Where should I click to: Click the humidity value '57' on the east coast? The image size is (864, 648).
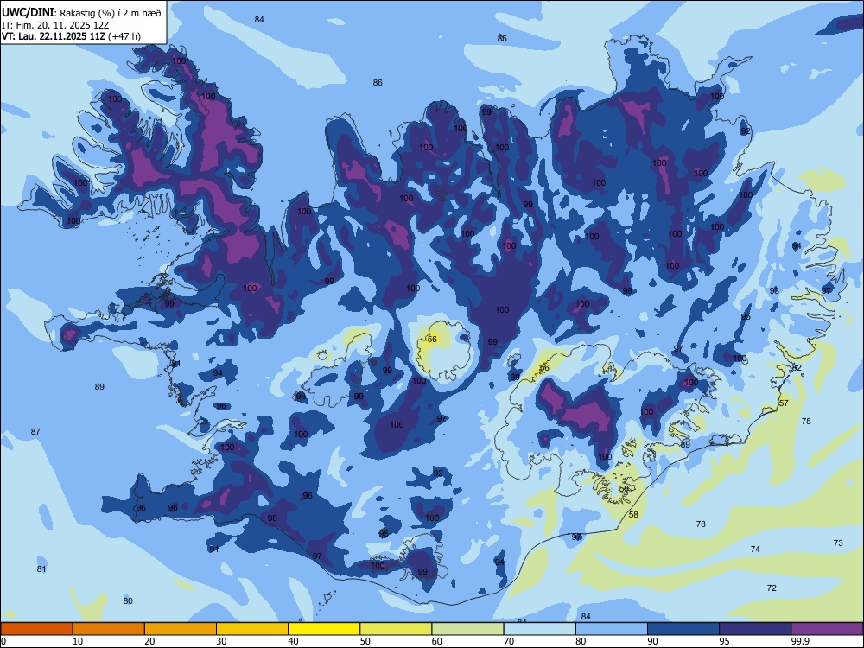tap(784, 403)
